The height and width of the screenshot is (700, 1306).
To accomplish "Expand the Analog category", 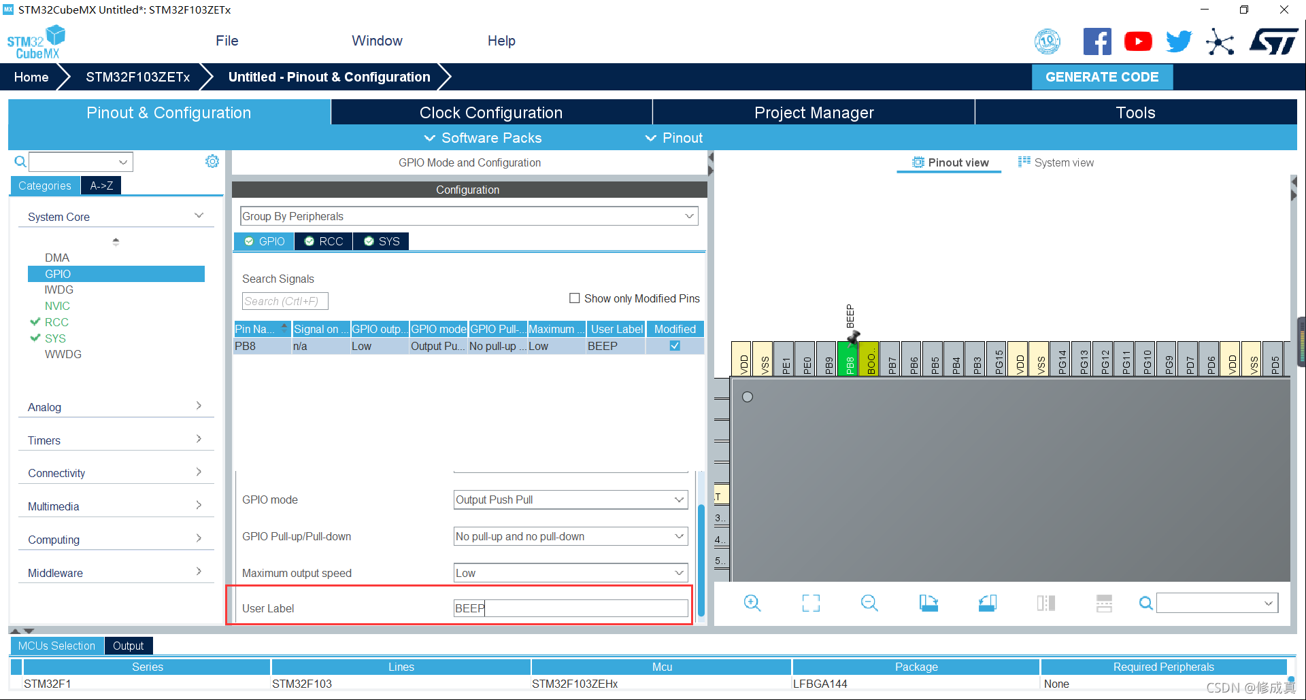I will click(116, 406).
